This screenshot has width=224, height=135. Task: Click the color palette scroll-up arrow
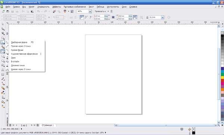222,30
